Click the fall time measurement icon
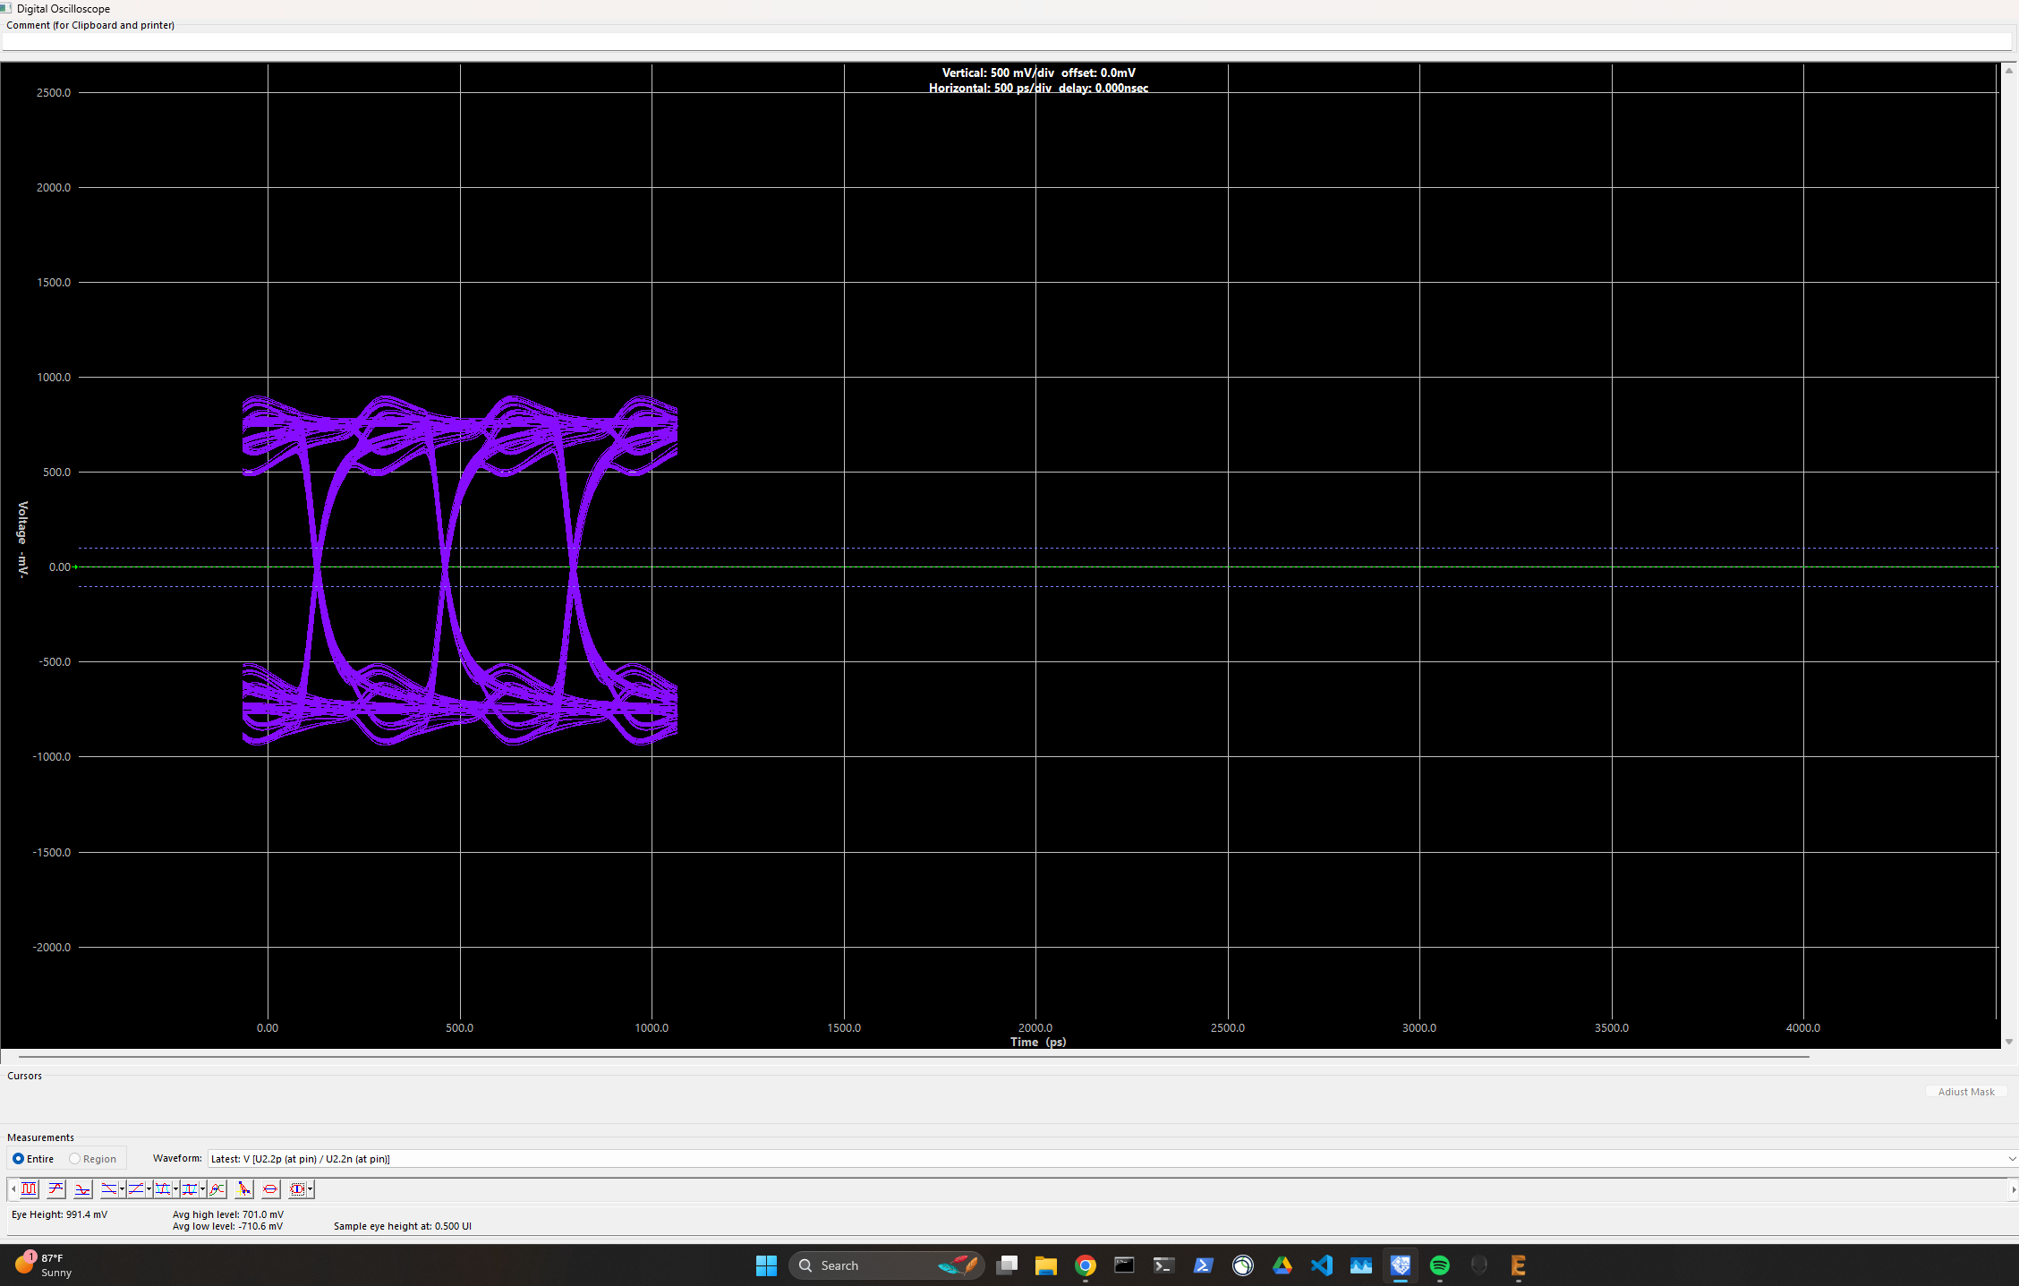 [x=109, y=1189]
